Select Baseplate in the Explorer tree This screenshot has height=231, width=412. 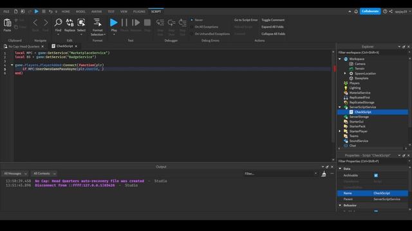[x=361, y=78]
